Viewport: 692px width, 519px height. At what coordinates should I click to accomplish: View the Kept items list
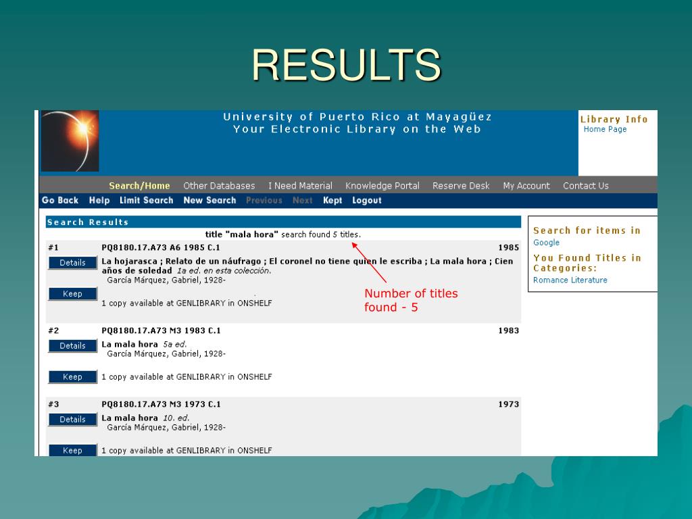point(332,200)
